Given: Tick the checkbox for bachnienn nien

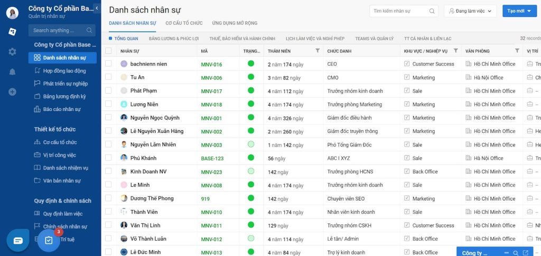Looking at the screenshot, I should coord(108,63).
